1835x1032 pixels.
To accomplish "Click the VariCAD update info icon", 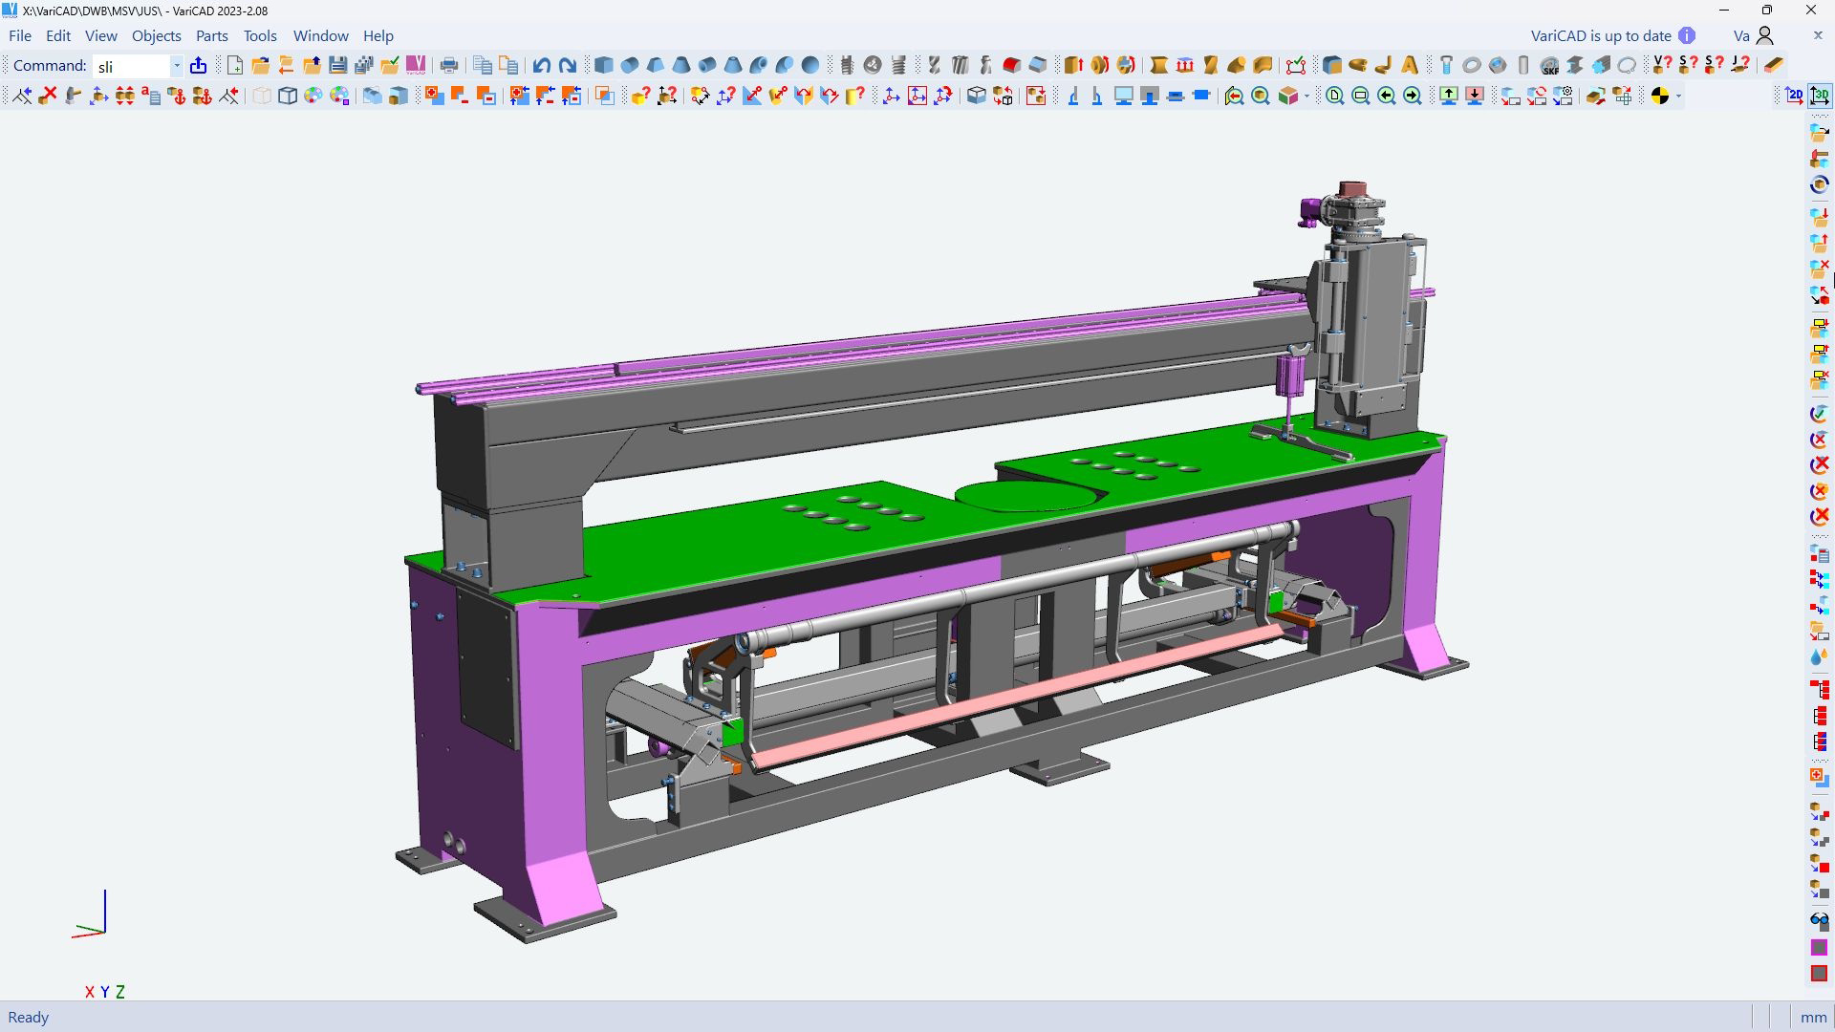I will 1687,35.
